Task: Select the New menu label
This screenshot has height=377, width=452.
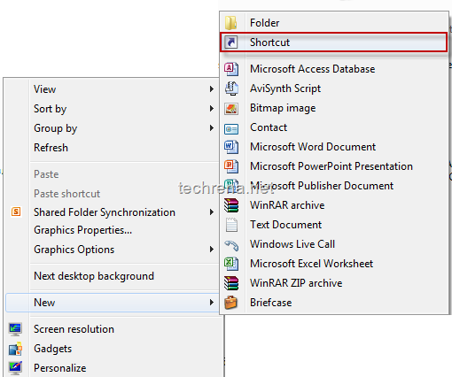Action: point(44,303)
